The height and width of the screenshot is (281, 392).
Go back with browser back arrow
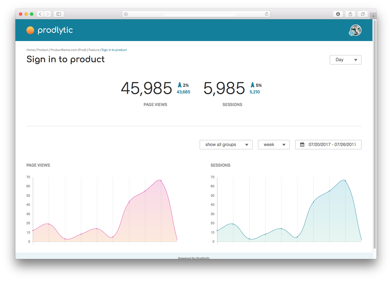40,14
